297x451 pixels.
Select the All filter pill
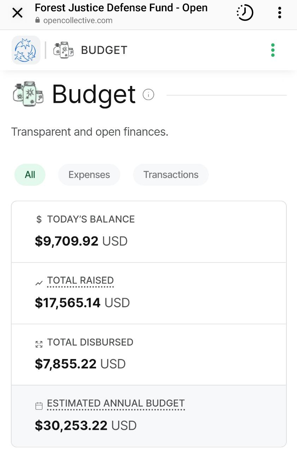click(x=30, y=175)
